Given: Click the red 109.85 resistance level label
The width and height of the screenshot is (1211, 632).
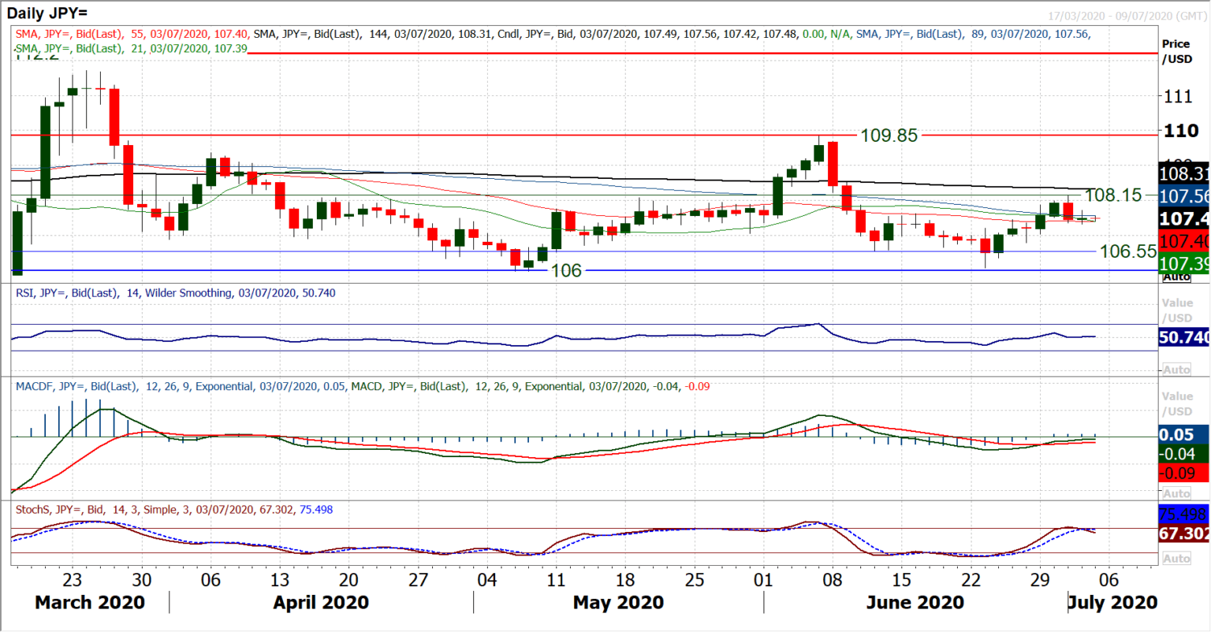Looking at the screenshot, I should [x=889, y=134].
